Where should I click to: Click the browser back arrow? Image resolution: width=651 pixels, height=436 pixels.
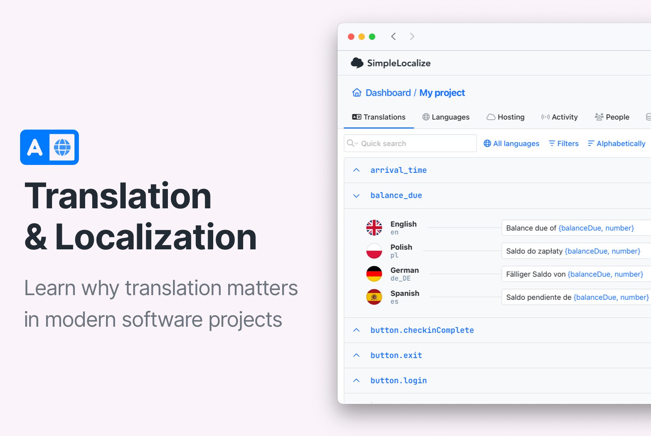[393, 37]
